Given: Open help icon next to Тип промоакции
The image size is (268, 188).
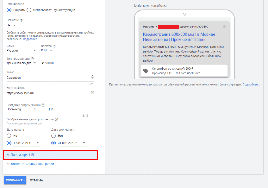Looking at the screenshot, I should (x=32, y=59).
